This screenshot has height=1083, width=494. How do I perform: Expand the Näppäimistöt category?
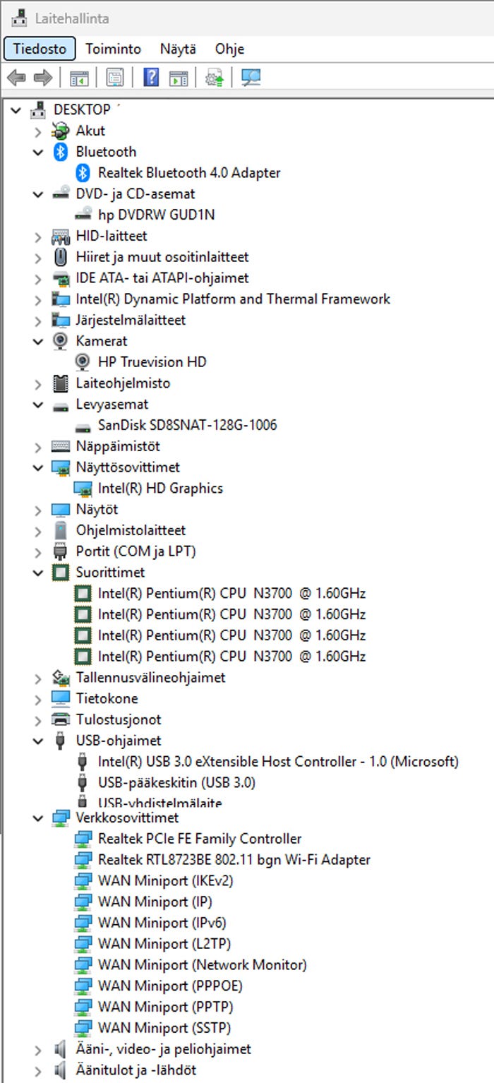[x=38, y=446]
